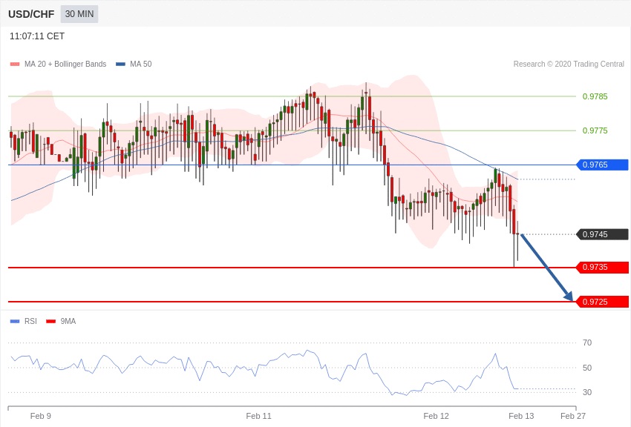
Task: Click the blue downward forecast arrow
Action: pyautogui.click(x=546, y=267)
